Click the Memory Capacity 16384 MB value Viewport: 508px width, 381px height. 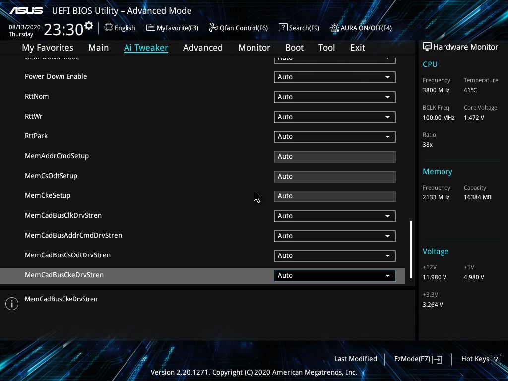click(477, 197)
